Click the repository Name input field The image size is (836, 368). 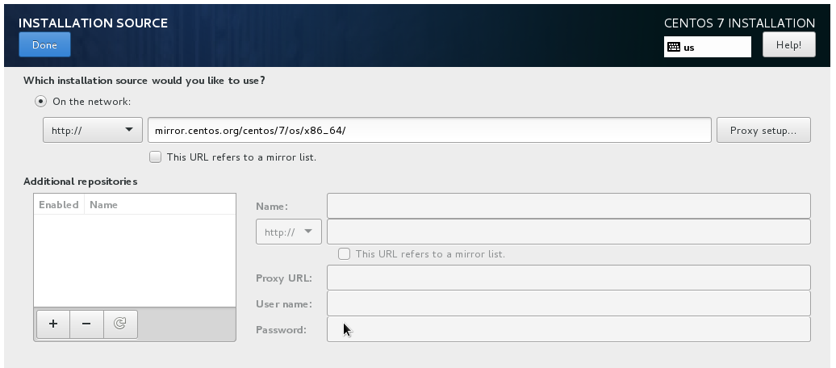tap(569, 206)
